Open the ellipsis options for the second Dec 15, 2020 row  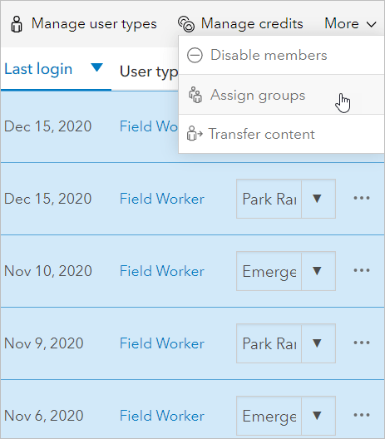point(362,198)
